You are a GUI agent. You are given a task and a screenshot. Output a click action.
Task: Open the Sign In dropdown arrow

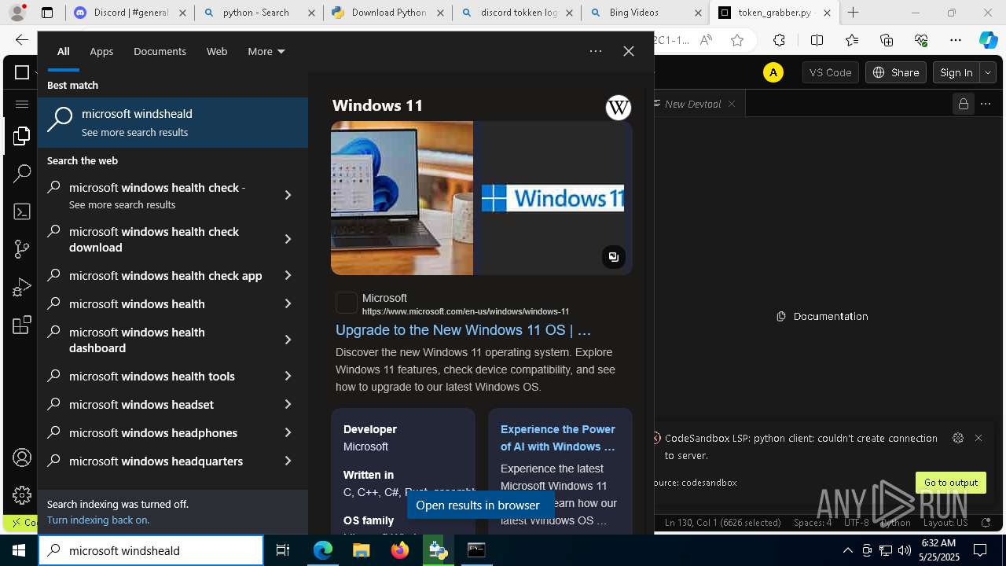coord(988,72)
